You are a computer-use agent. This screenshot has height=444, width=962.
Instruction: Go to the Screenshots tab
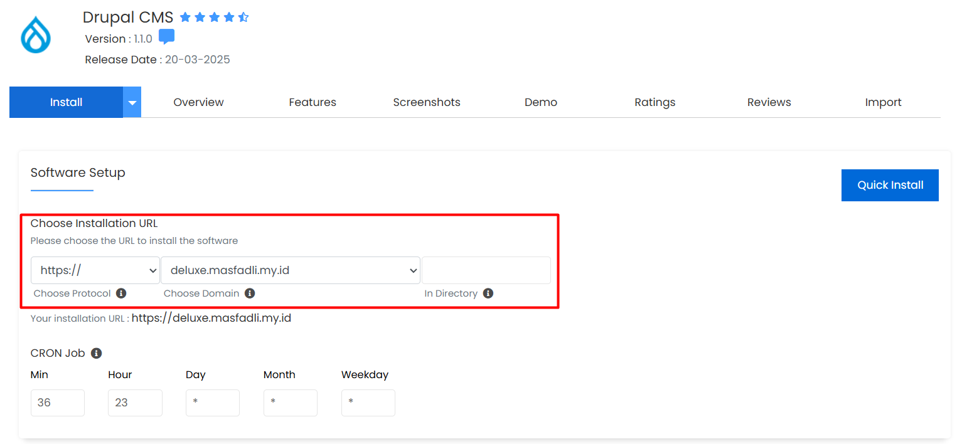[427, 102]
